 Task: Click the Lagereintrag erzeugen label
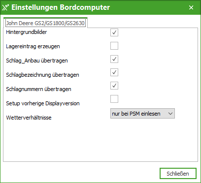33,46
